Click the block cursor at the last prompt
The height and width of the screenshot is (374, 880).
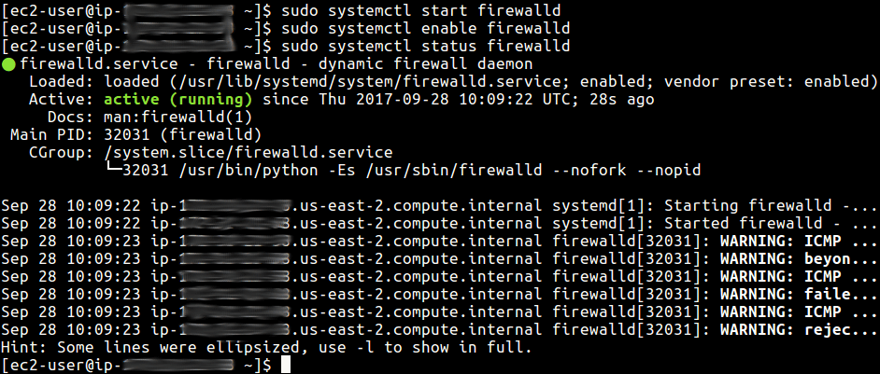pos(286,366)
